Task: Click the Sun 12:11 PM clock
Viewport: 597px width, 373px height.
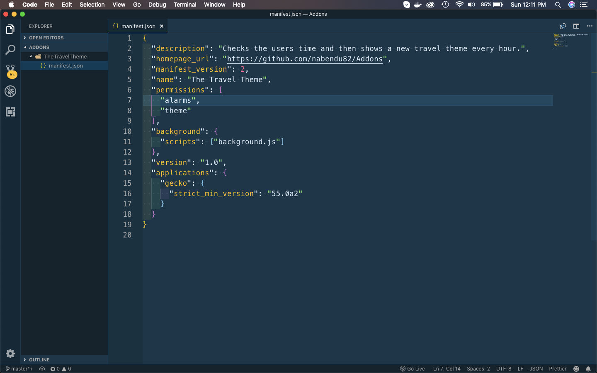Action: (528, 5)
